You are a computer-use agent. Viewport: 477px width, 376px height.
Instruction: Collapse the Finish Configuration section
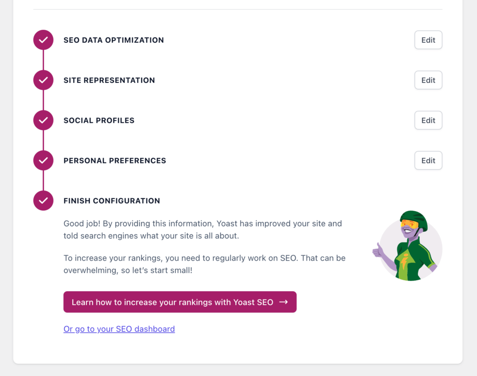[112, 201]
